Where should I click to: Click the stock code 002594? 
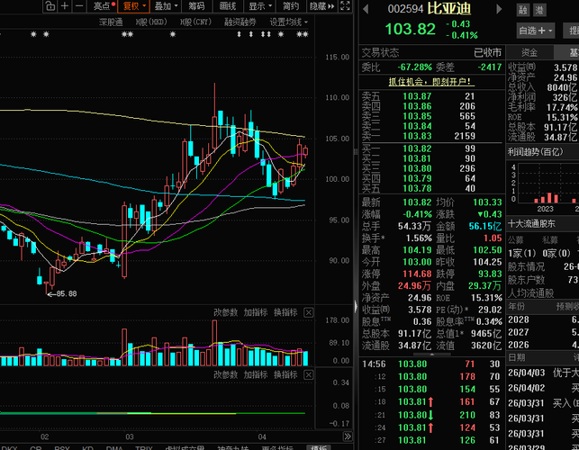coord(405,9)
